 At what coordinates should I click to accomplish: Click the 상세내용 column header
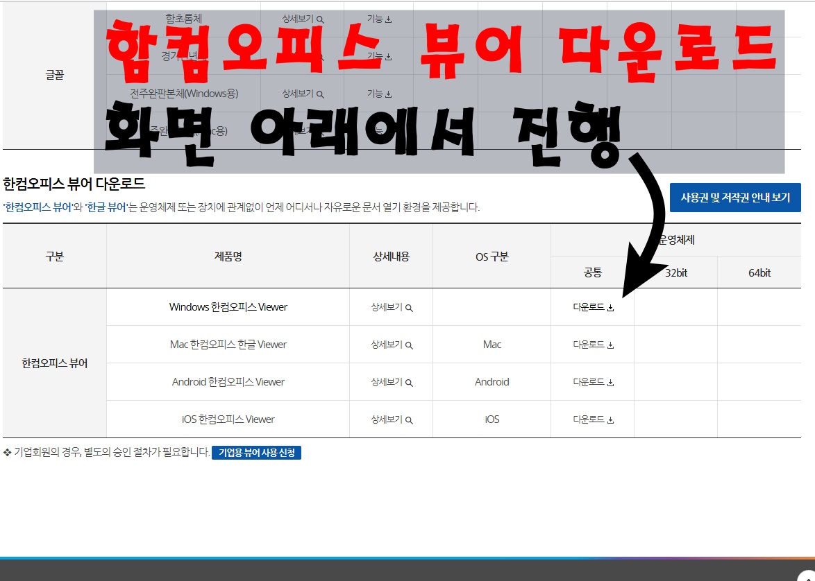click(x=392, y=257)
